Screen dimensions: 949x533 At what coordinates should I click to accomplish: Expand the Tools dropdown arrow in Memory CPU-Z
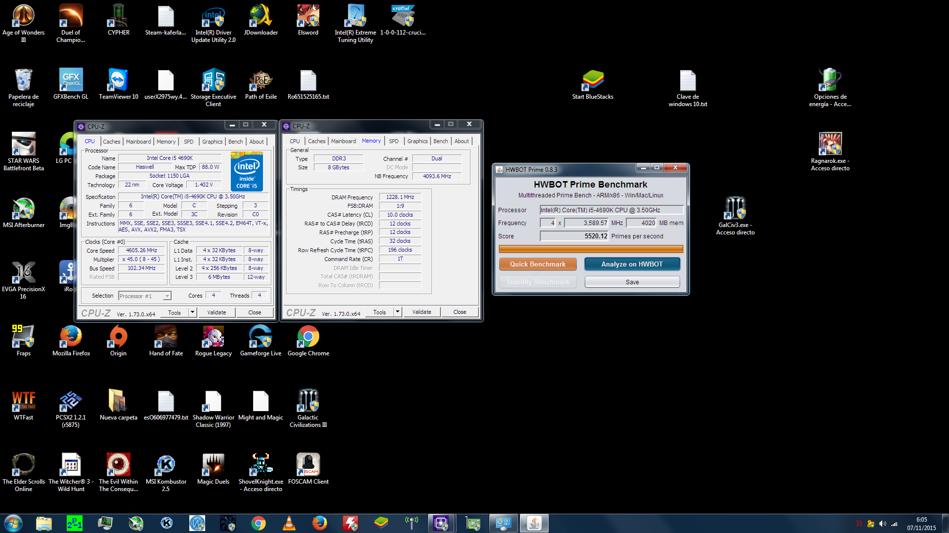(397, 311)
